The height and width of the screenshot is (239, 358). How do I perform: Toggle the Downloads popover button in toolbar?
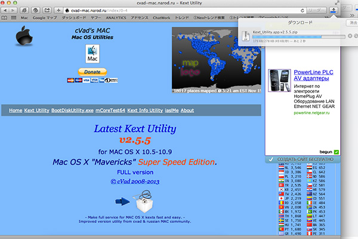[x=334, y=10]
